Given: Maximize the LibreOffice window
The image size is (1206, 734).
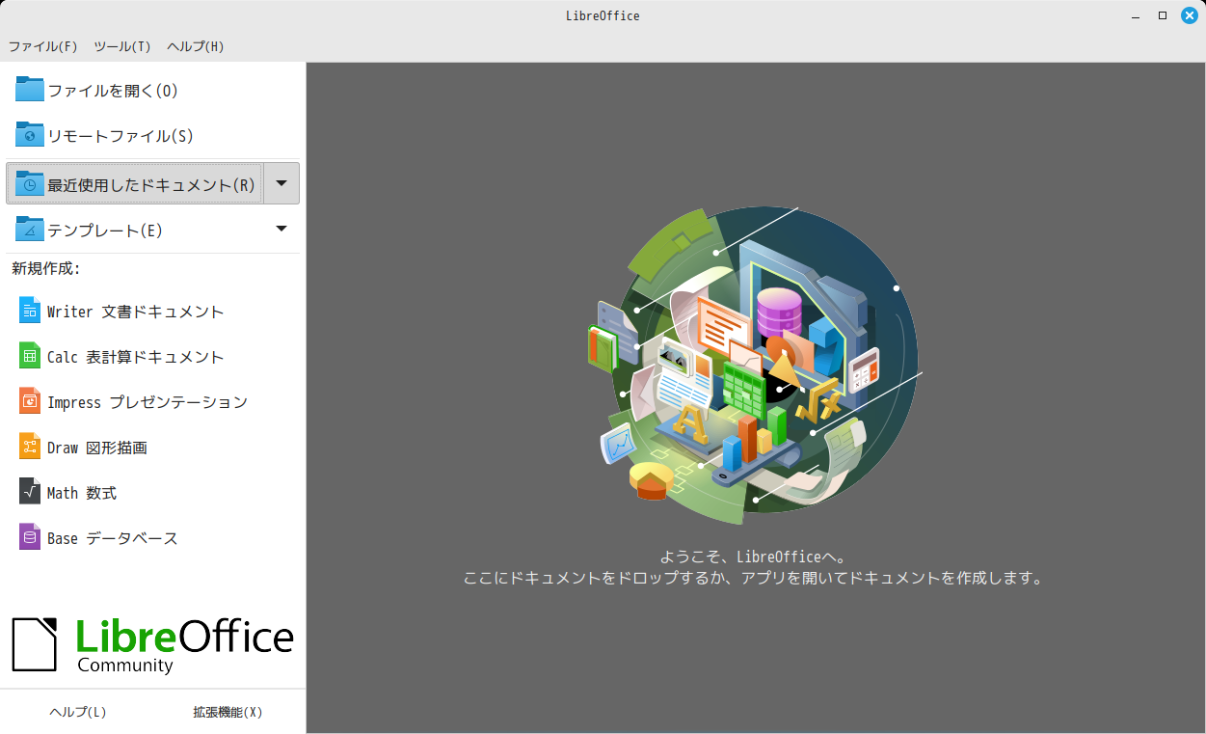Looking at the screenshot, I should pos(1163,15).
